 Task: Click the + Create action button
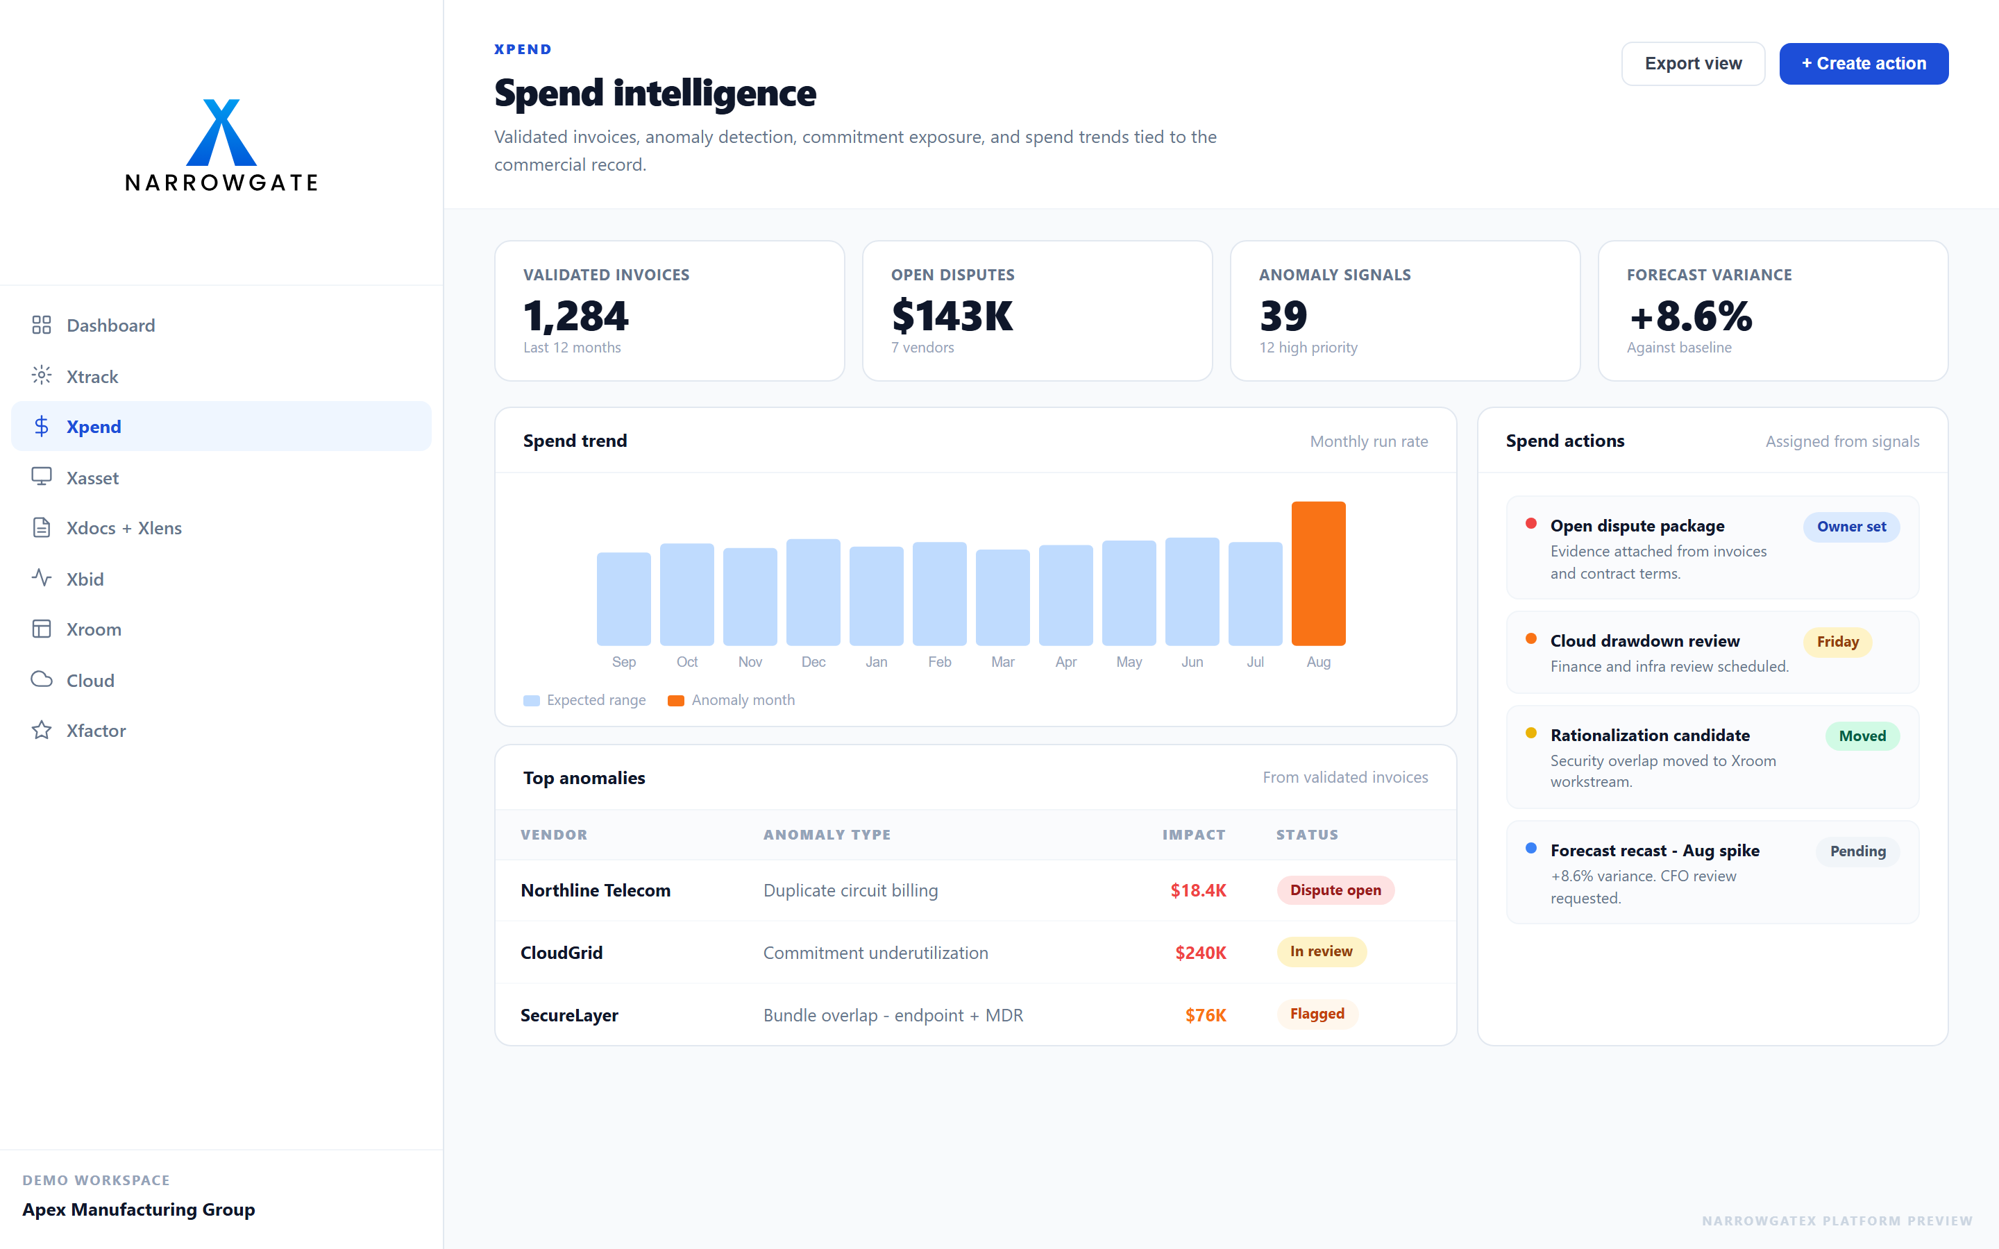tap(1864, 64)
